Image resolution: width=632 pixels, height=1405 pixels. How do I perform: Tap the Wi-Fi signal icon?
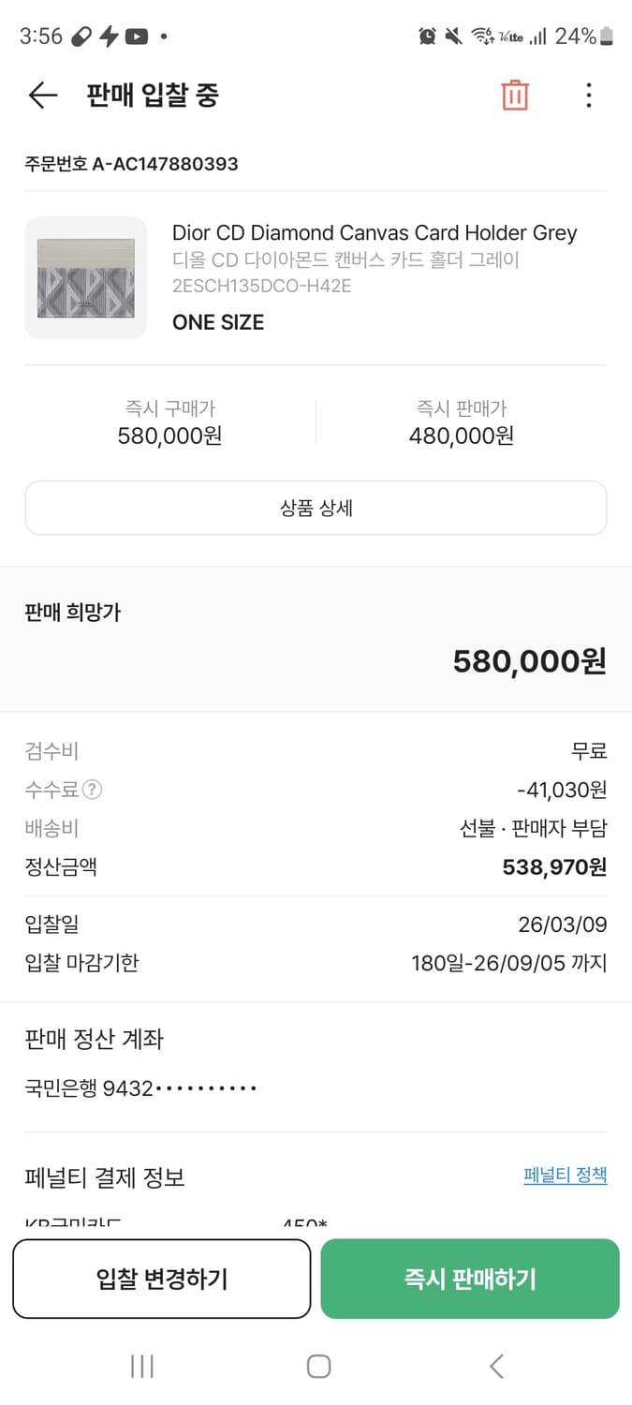tap(483, 36)
